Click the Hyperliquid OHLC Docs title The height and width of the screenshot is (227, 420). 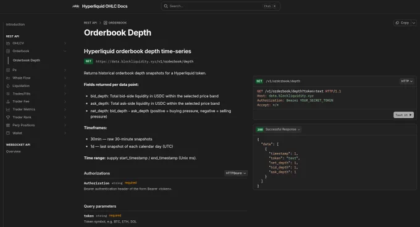tap(105, 6)
